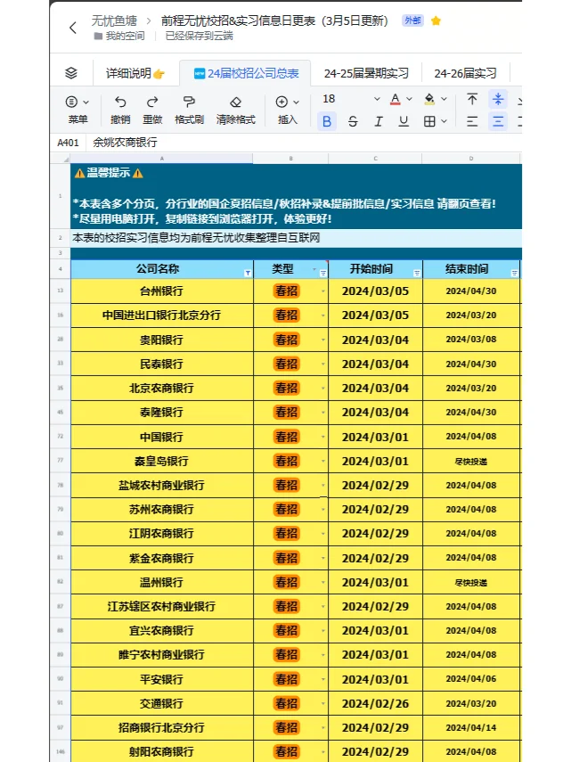Select the 北京农商银行 cell

(162, 389)
